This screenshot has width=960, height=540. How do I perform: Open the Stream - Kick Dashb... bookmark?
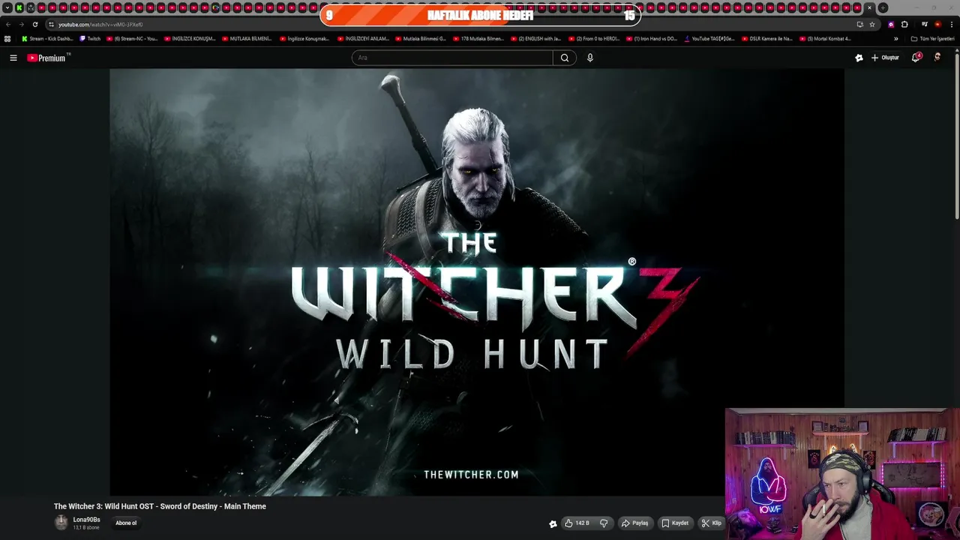47,38
